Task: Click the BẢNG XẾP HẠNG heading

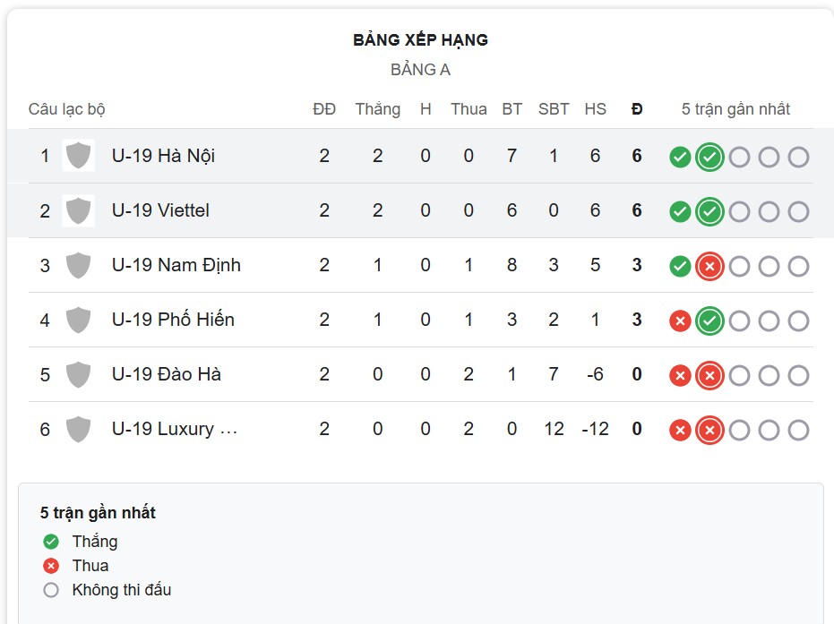Action: tap(417, 39)
